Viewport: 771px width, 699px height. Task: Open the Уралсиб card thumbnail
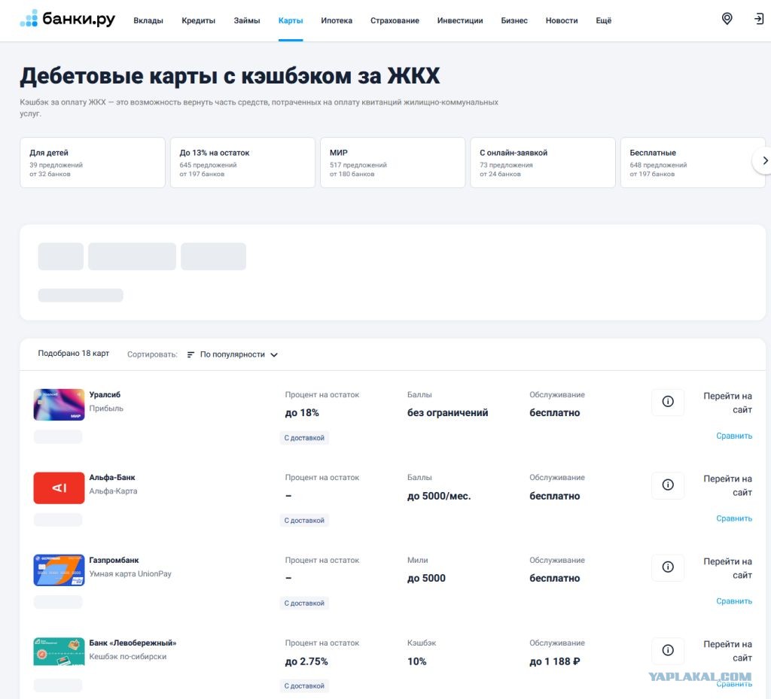[x=59, y=405]
